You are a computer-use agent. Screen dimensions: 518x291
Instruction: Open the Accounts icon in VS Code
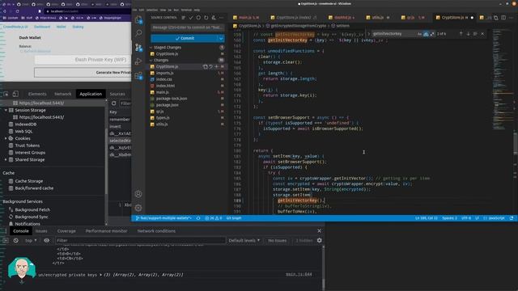(138, 194)
